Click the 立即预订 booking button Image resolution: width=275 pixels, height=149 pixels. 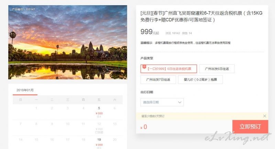[250, 127]
